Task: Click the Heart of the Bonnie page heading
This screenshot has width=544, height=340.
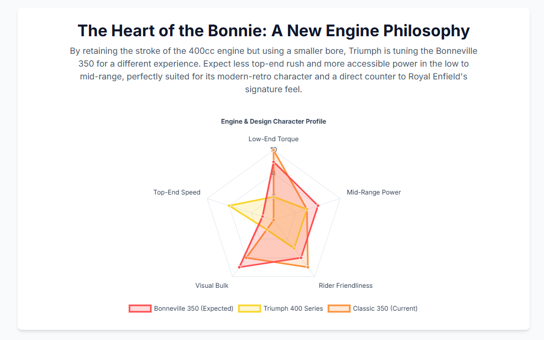Action: coord(274,31)
